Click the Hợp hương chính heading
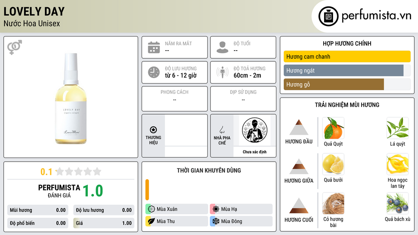418x235 pixels. pos(347,43)
